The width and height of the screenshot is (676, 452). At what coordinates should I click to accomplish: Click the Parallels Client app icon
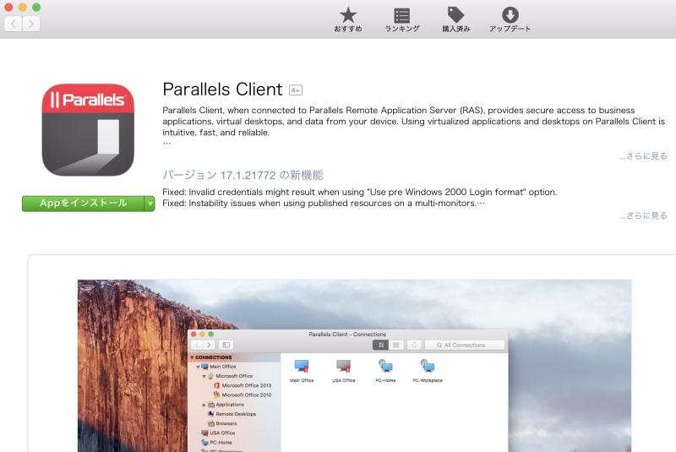pyautogui.click(x=88, y=130)
